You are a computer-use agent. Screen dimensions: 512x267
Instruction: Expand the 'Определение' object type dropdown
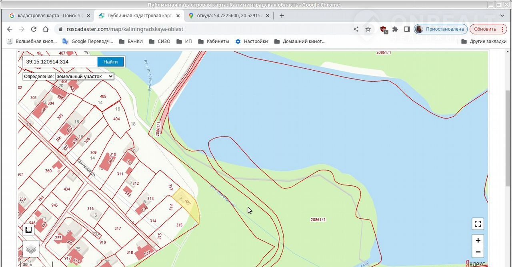tap(84, 76)
